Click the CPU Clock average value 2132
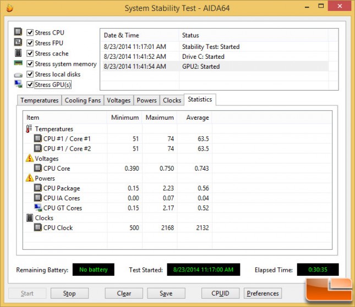The width and height of the screenshot is (355, 307). tap(203, 228)
